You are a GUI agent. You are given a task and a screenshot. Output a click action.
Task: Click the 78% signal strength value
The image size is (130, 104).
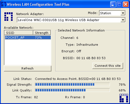pos(122,85)
